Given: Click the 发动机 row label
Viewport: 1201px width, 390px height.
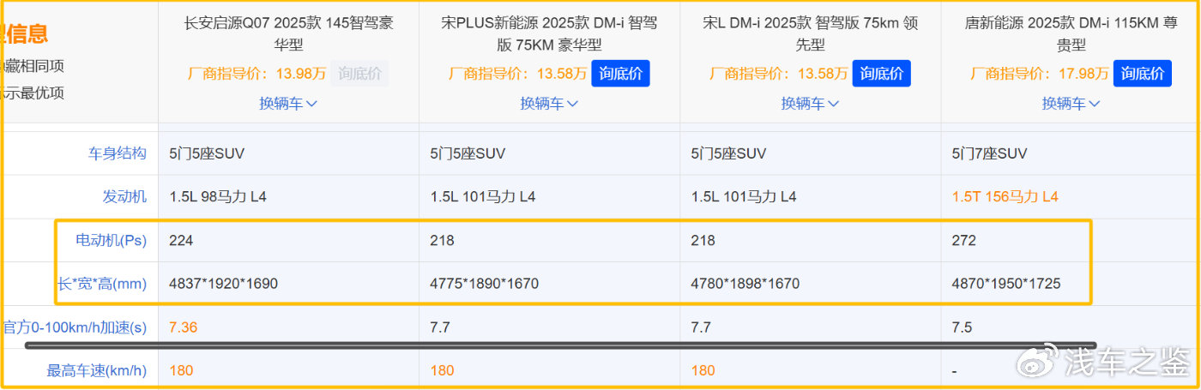Looking at the screenshot, I should (124, 196).
